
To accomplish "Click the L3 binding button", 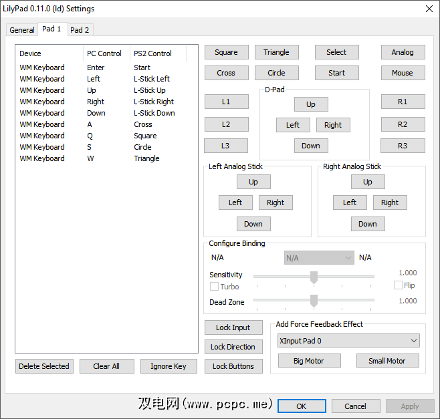I will pyautogui.click(x=226, y=146).
